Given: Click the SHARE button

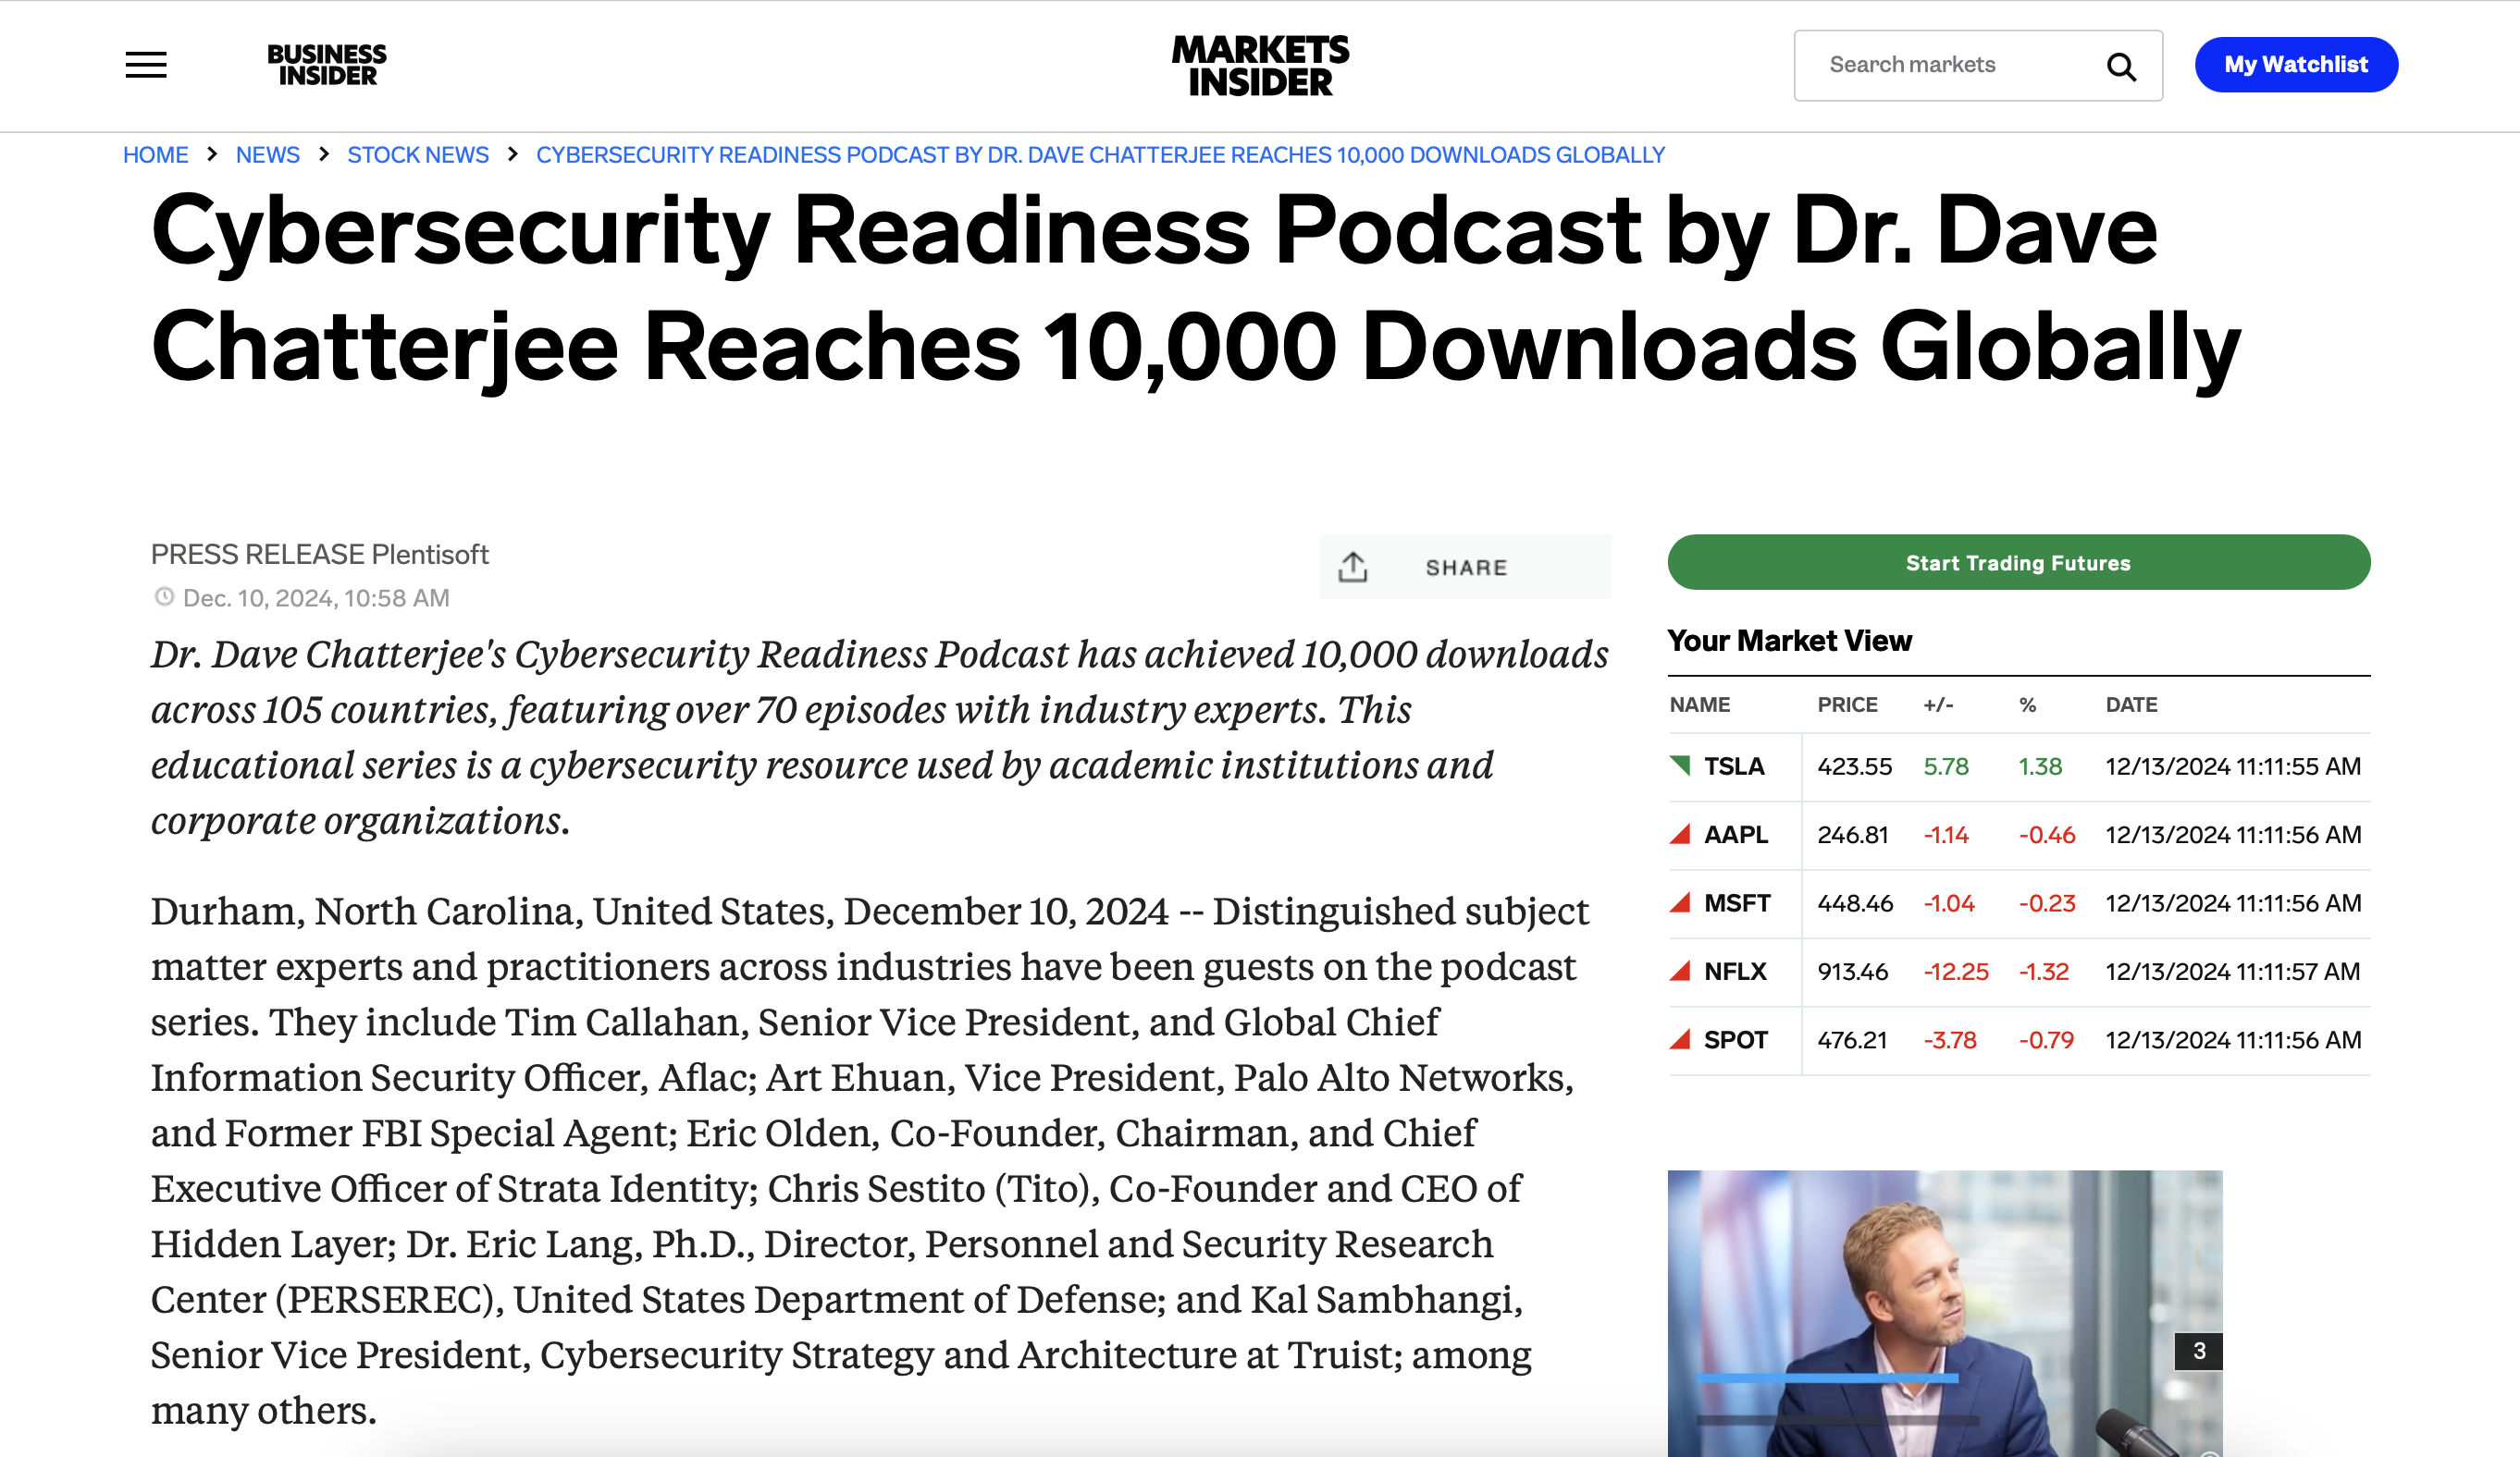Looking at the screenshot, I should pos(1465,567).
